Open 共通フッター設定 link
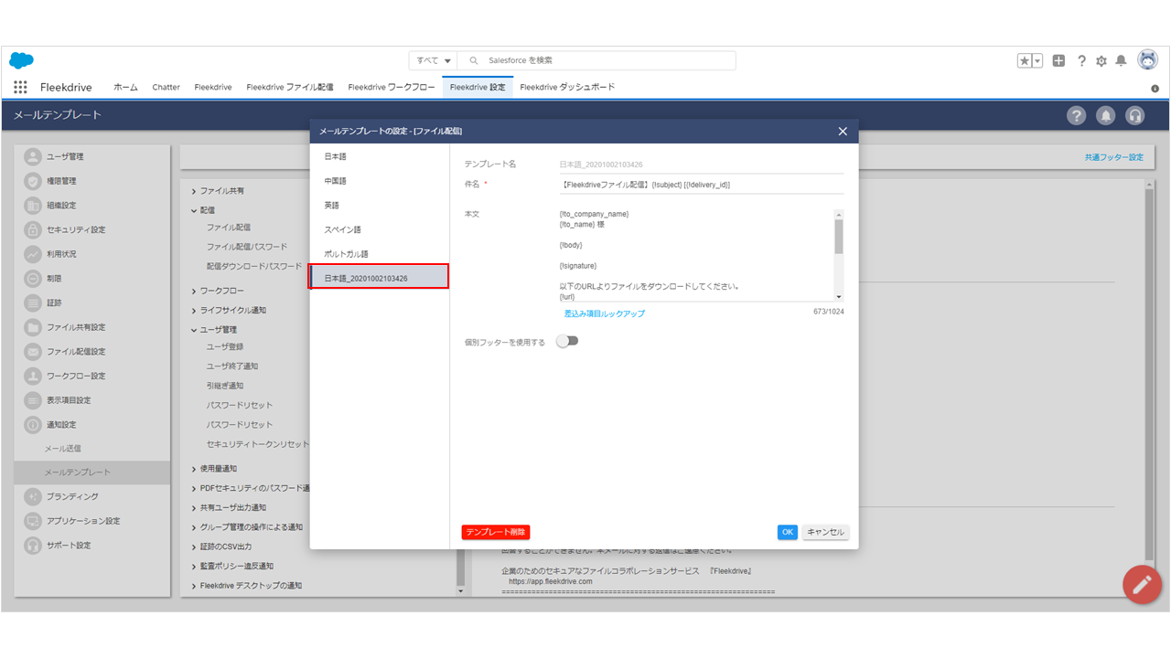1171x658 pixels. 1113,157
